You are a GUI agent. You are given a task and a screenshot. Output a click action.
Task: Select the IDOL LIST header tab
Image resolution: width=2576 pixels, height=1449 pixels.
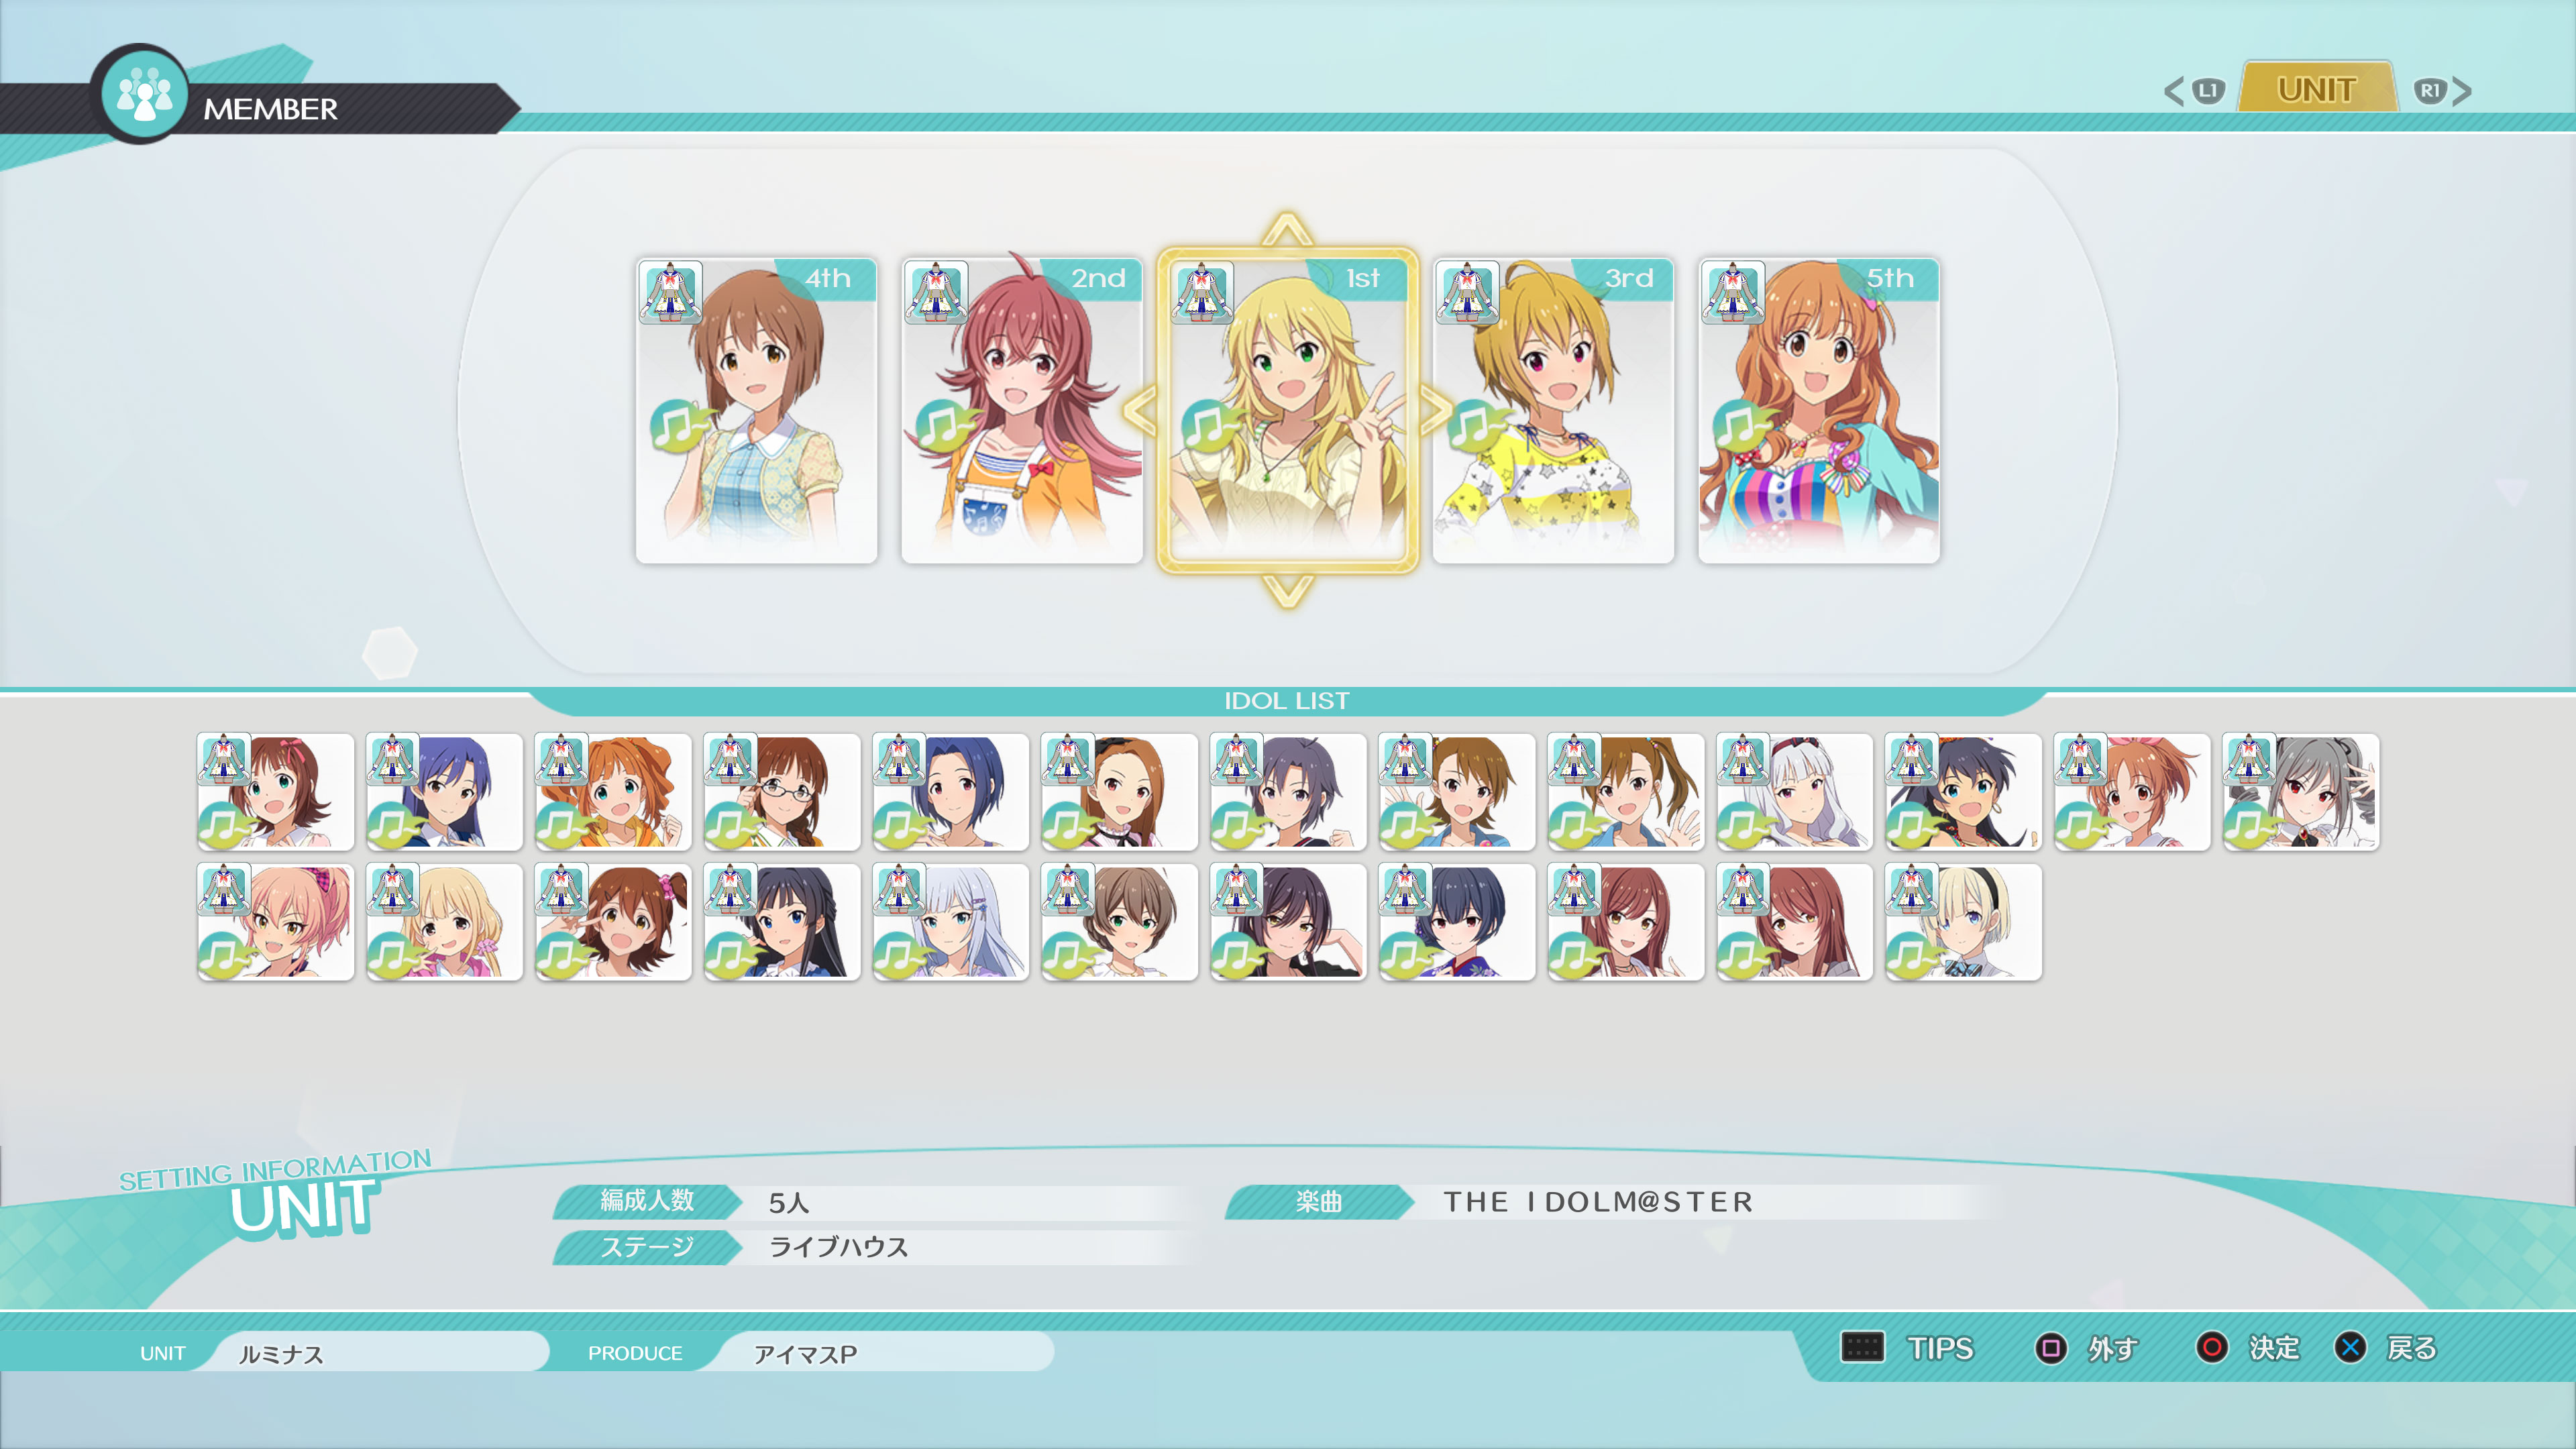tap(1287, 700)
